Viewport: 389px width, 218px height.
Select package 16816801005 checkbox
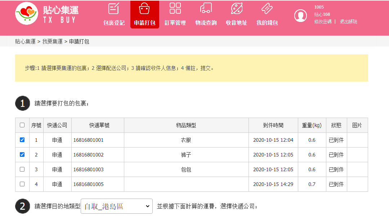click(22, 184)
